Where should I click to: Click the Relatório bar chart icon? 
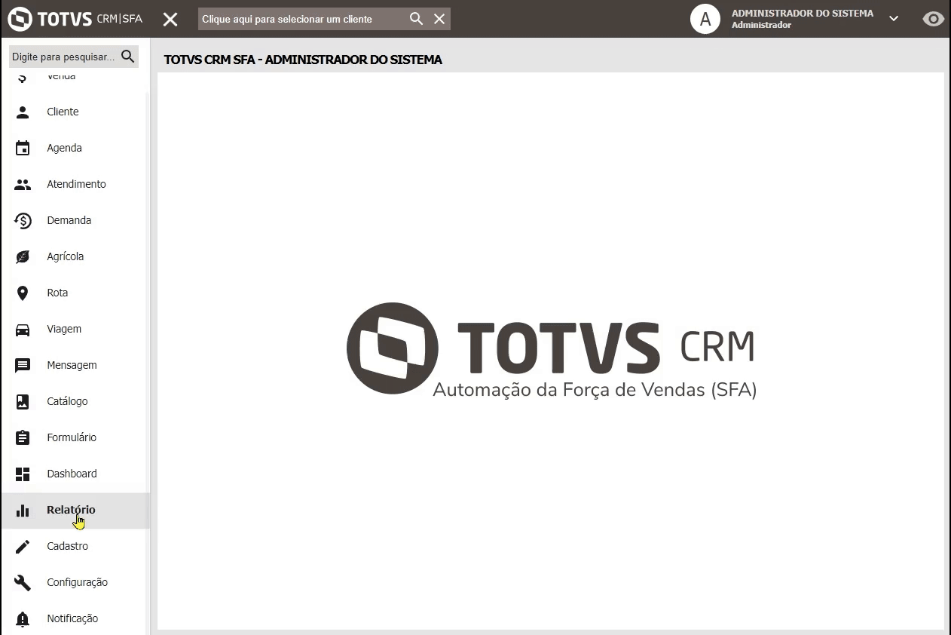[23, 510]
